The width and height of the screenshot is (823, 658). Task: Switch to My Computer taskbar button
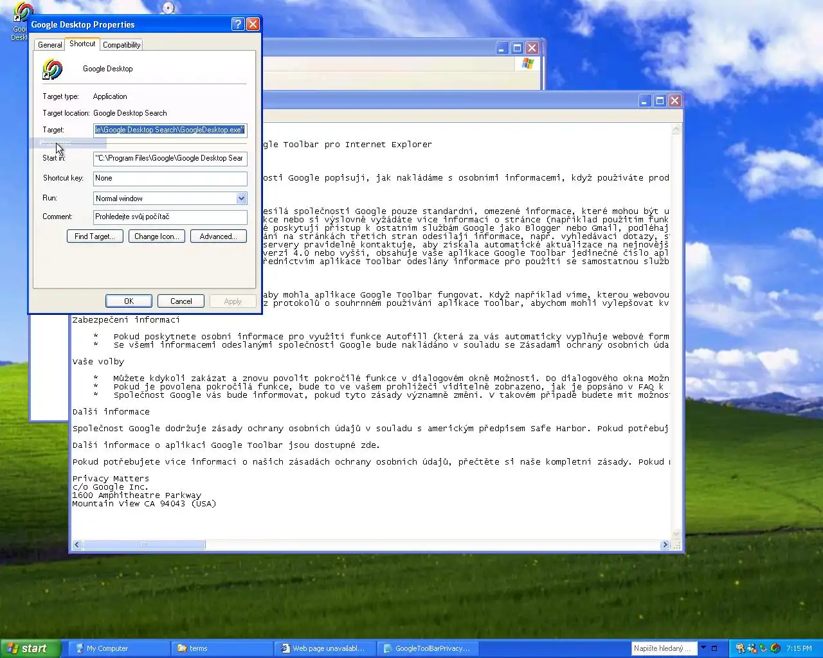click(x=120, y=648)
